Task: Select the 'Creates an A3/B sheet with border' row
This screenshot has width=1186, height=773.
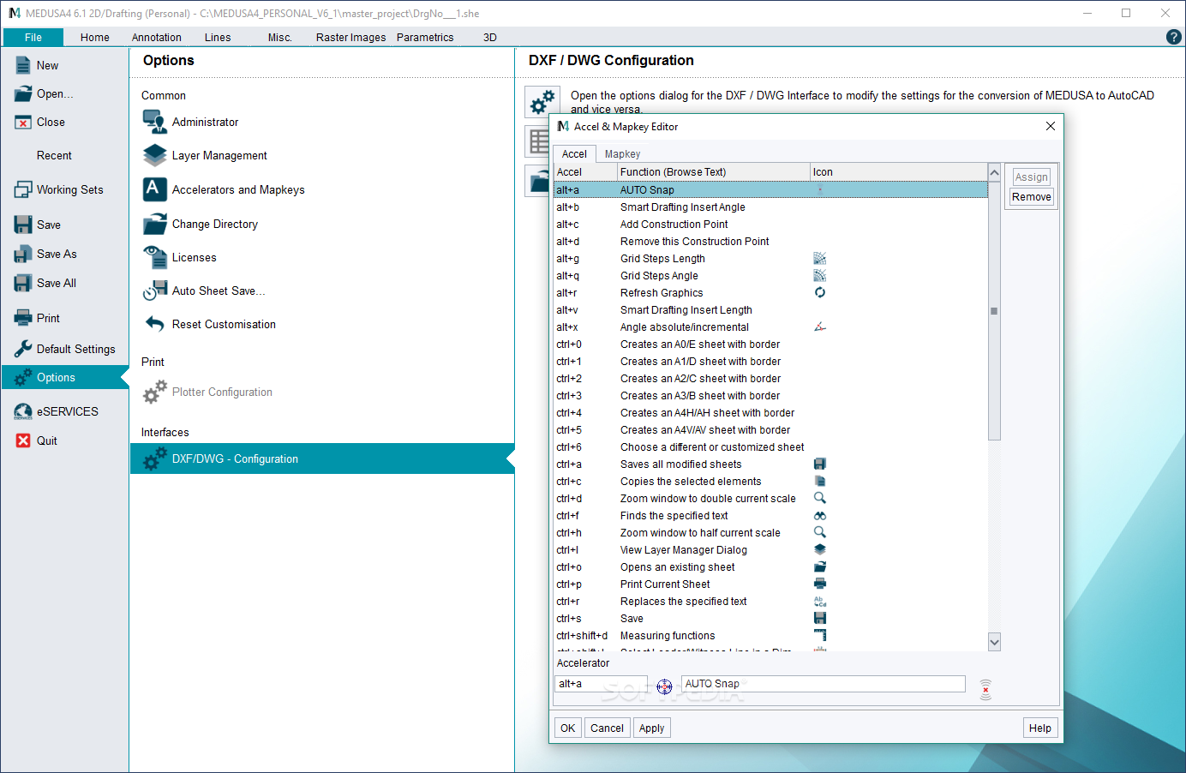Action: [x=770, y=396]
